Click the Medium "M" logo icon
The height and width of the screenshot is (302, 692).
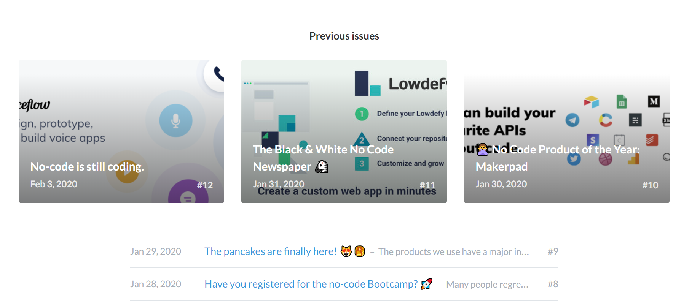654,101
